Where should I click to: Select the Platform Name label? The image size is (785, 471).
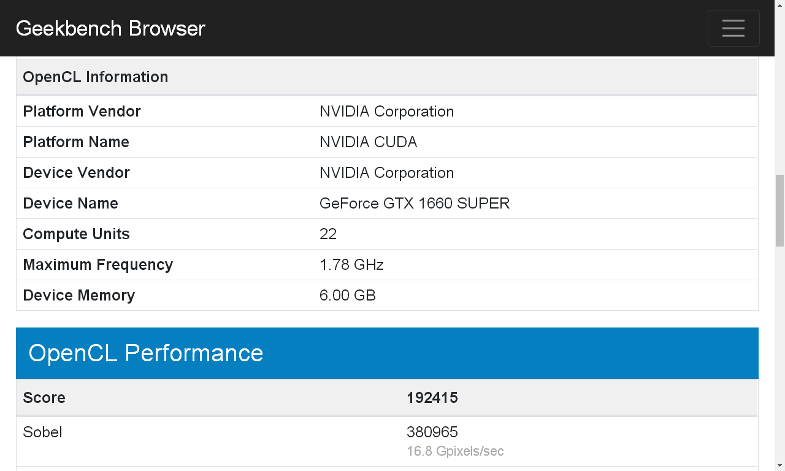click(76, 142)
